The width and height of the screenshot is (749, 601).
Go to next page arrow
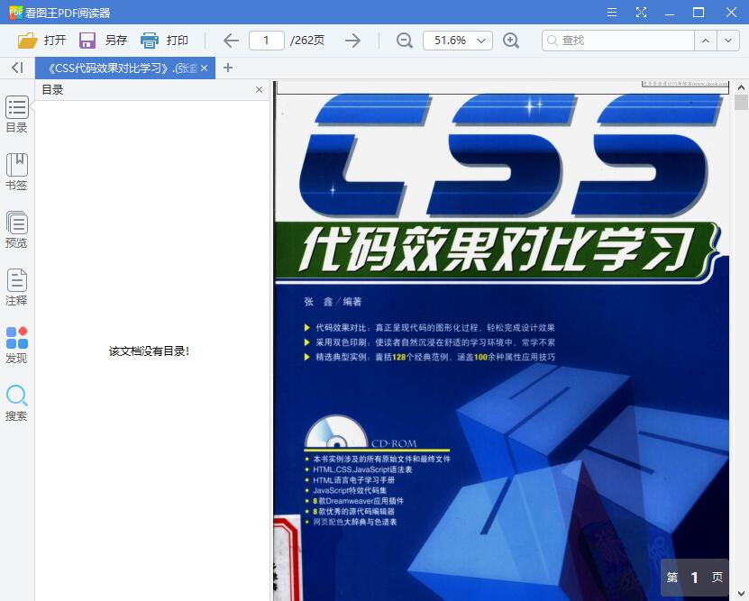pyautogui.click(x=353, y=41)
